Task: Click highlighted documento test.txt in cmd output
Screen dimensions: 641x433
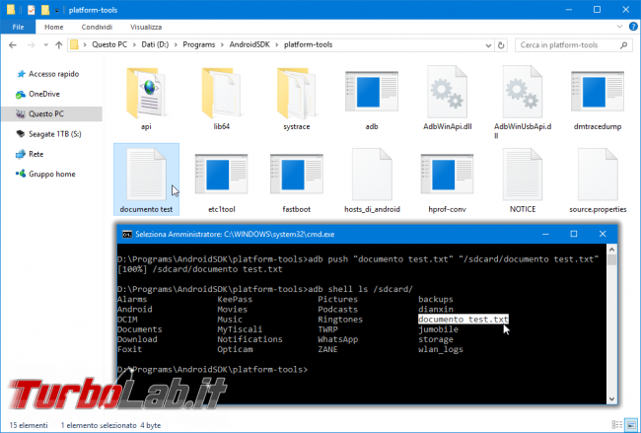Action: (463, 320)
